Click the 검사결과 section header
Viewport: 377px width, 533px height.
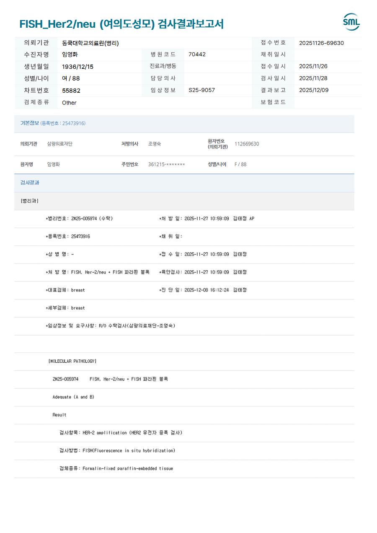30,183
